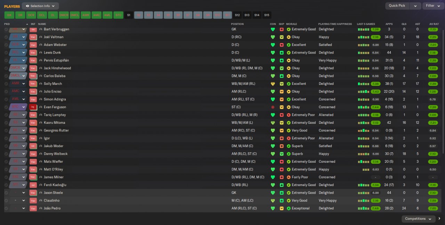This screenshot has width=445, height=225.
Task: Open the AMR position dropdown for Solly March
Action: click(x=24, y=84)
